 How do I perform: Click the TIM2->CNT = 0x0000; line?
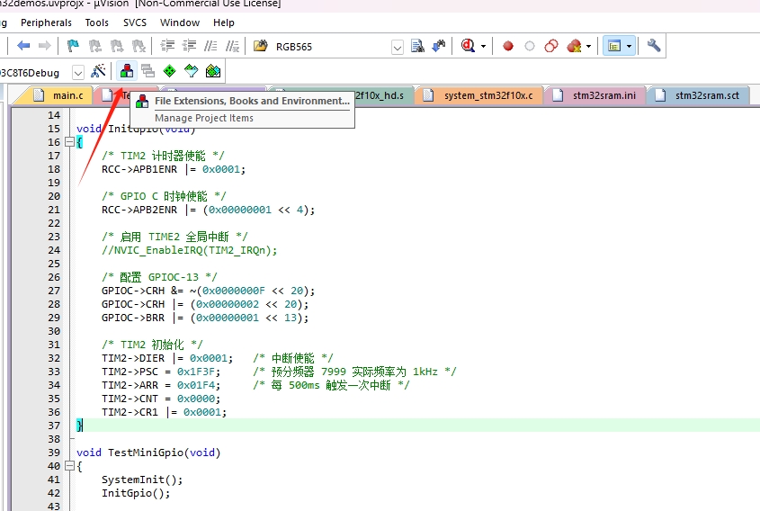click(x=161, y=399)
